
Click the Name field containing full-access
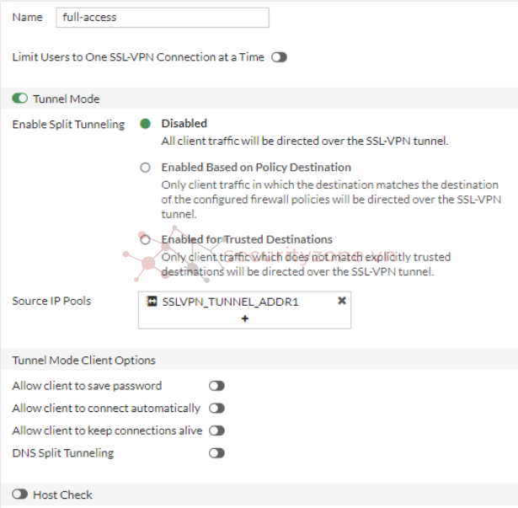click(x=163, y=18)
